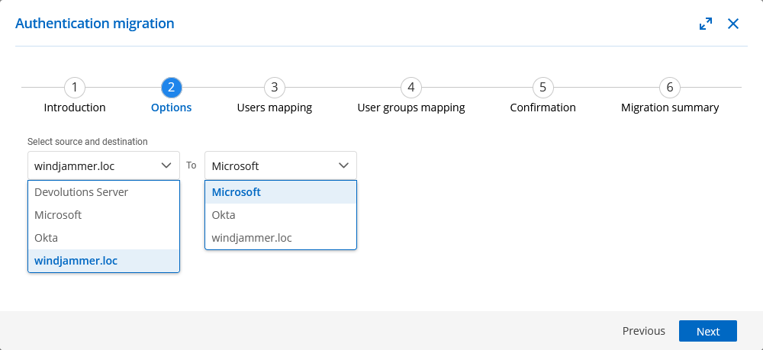763x350 pixels.
Task: Click step 1 Introduction circle
Action: tap(75, 88)
